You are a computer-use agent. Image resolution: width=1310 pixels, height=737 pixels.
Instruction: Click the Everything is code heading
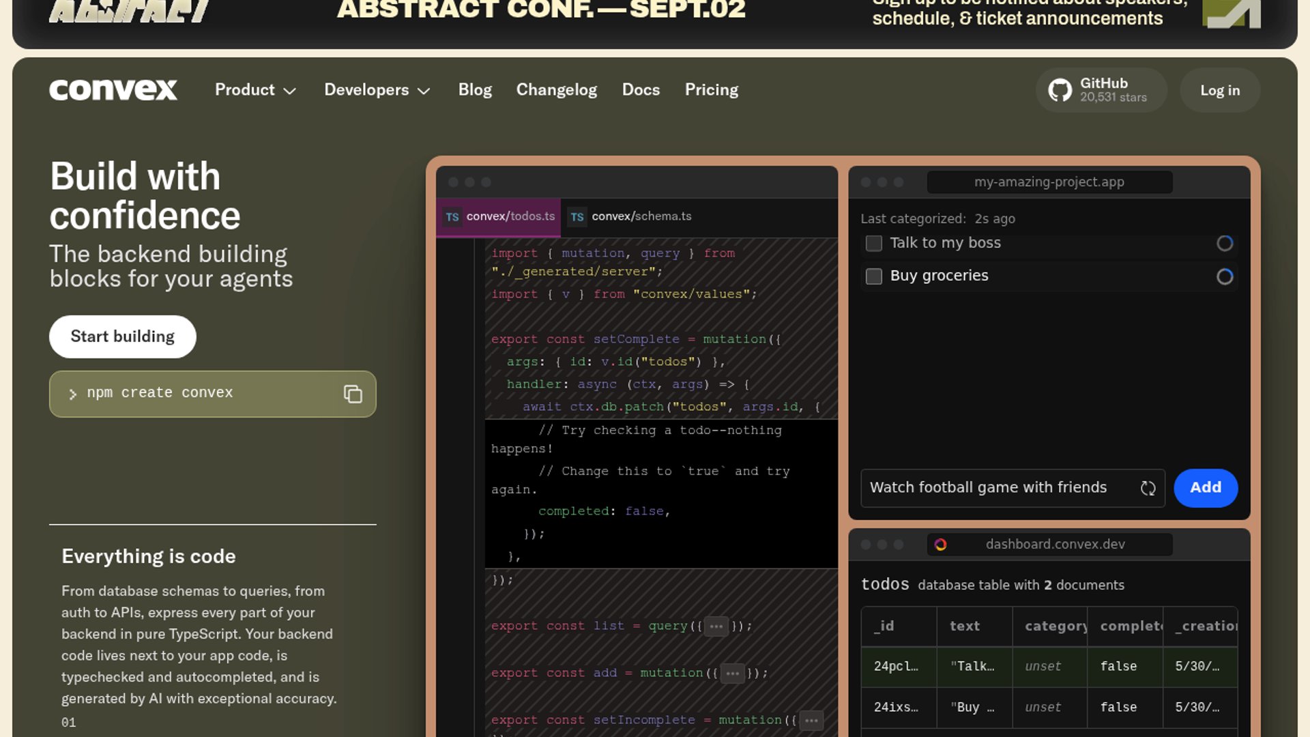click(149, 557)
